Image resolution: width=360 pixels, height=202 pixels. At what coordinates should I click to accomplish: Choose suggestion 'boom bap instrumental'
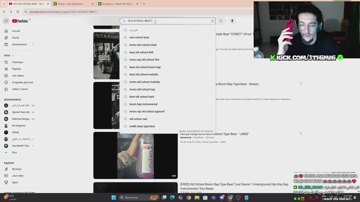[x=167, y=104]
